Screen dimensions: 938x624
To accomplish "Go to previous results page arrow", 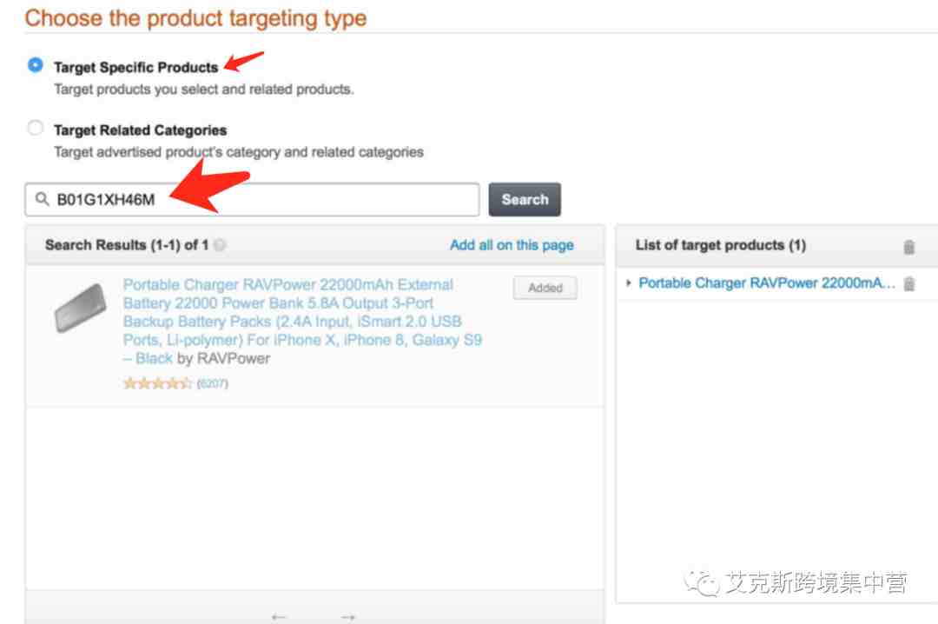I will pyautogui.click(x=278, y=616).
